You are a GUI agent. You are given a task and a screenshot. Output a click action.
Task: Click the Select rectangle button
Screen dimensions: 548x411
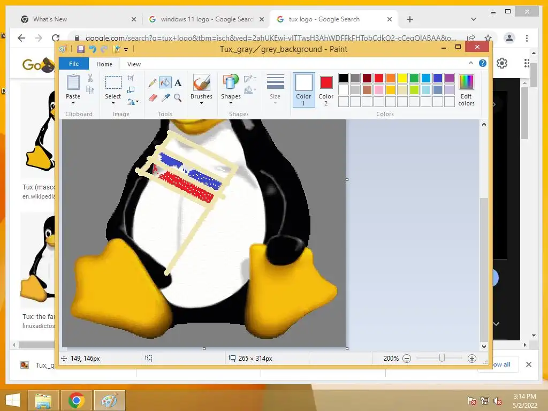point(113,83)
